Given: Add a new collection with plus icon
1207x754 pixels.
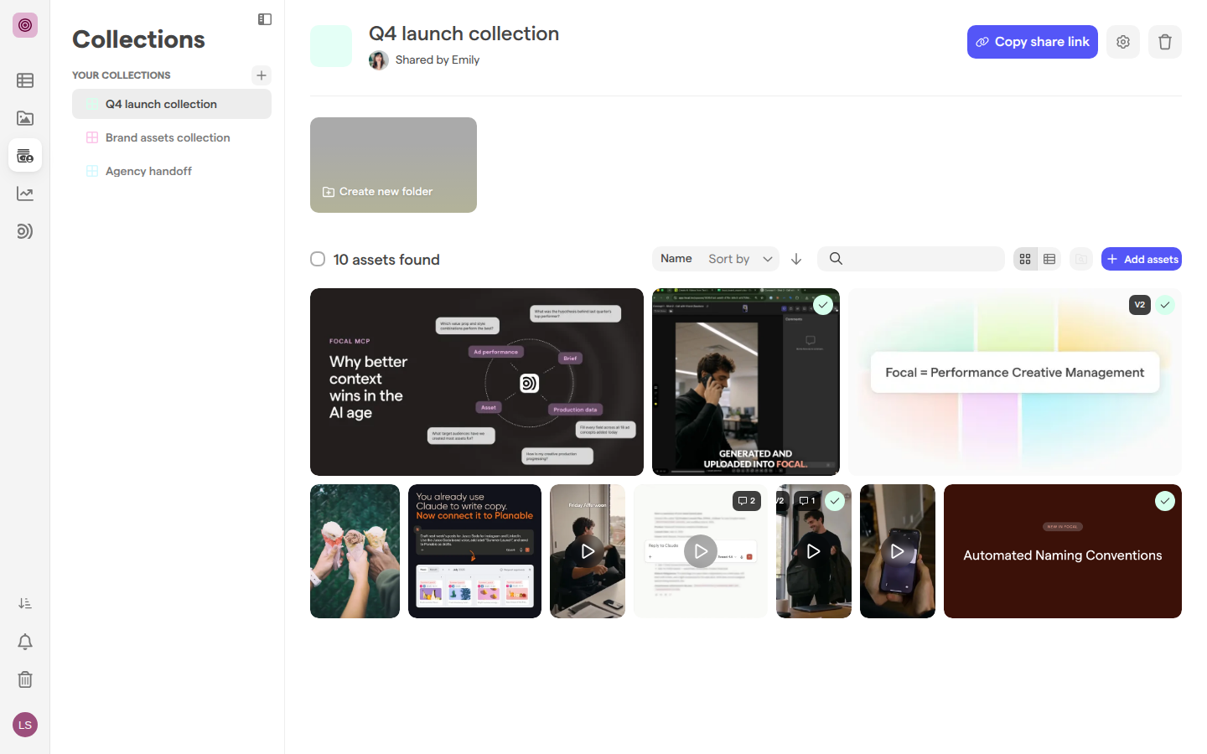Looking at the screenshot, I should (262, 75).
